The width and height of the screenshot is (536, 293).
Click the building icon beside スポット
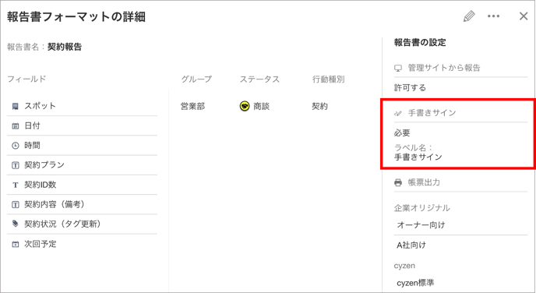pyautogui.click(x=15, y=106)
